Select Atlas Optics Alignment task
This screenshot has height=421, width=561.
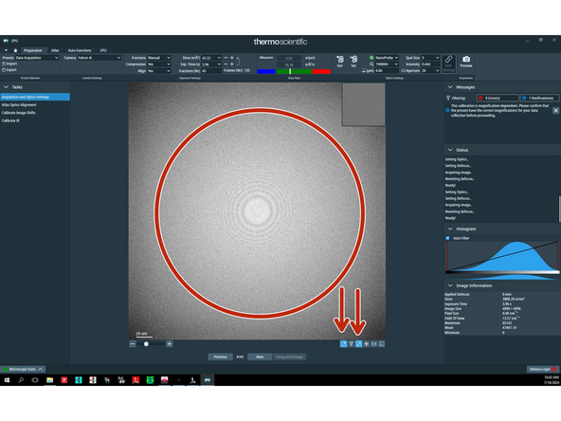pos(35,105)
